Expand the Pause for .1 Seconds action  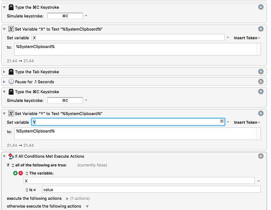[4, 82]
